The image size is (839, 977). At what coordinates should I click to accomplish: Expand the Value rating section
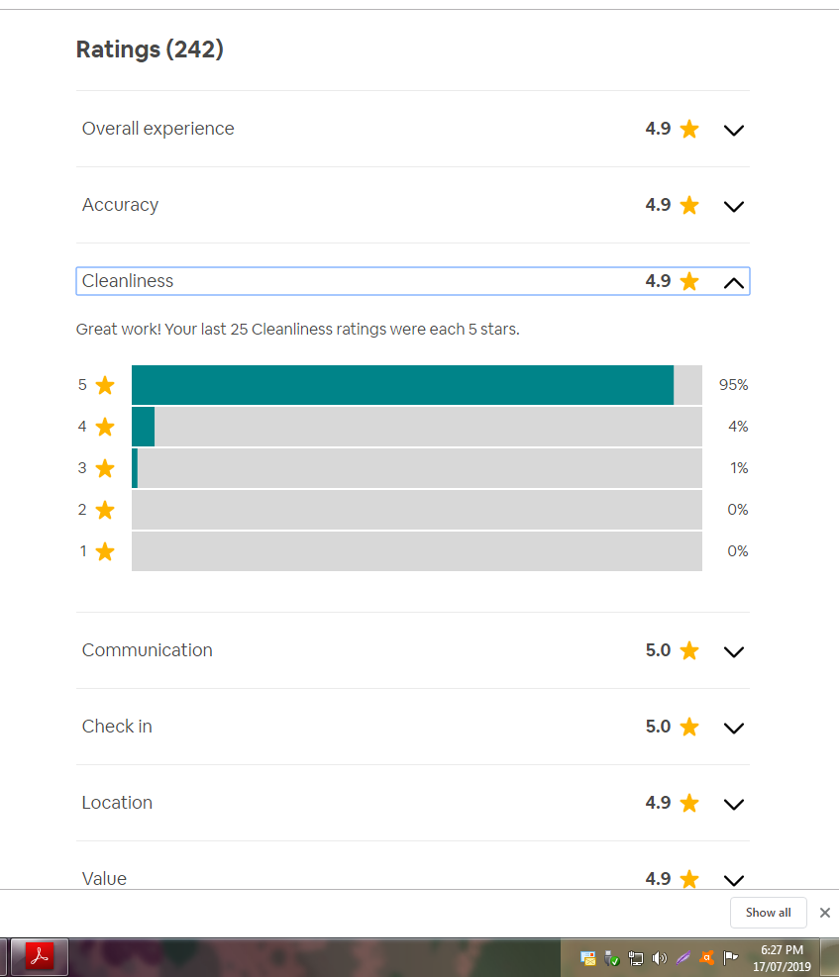[733, 879]
